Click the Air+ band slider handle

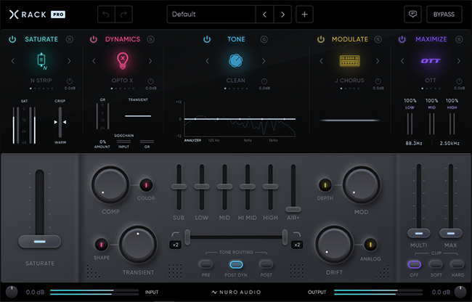[x=293, y=209]
